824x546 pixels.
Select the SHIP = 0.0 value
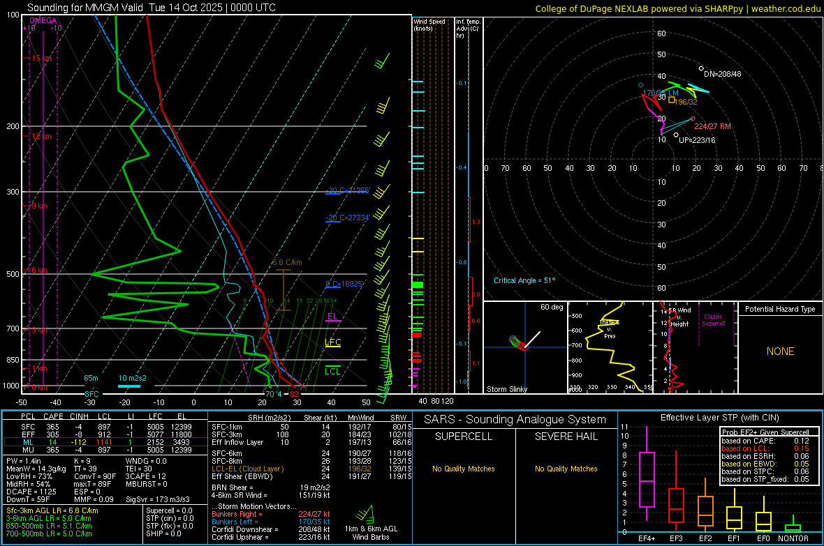(x=163, y=533)
